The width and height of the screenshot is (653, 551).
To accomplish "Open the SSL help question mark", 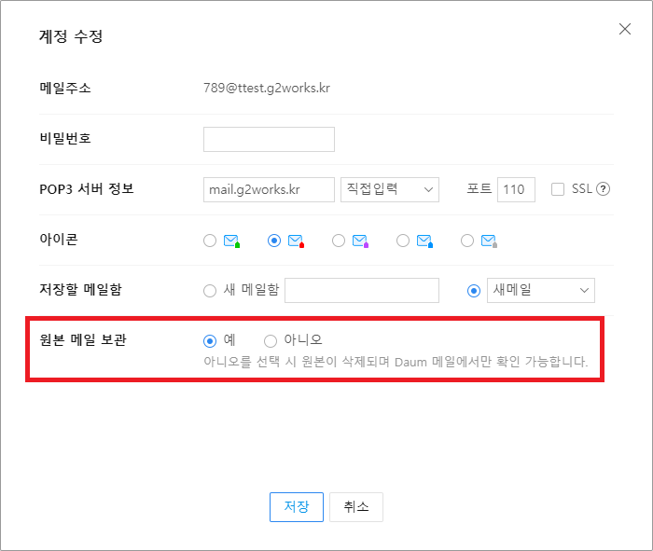I will tap(603, 189).
